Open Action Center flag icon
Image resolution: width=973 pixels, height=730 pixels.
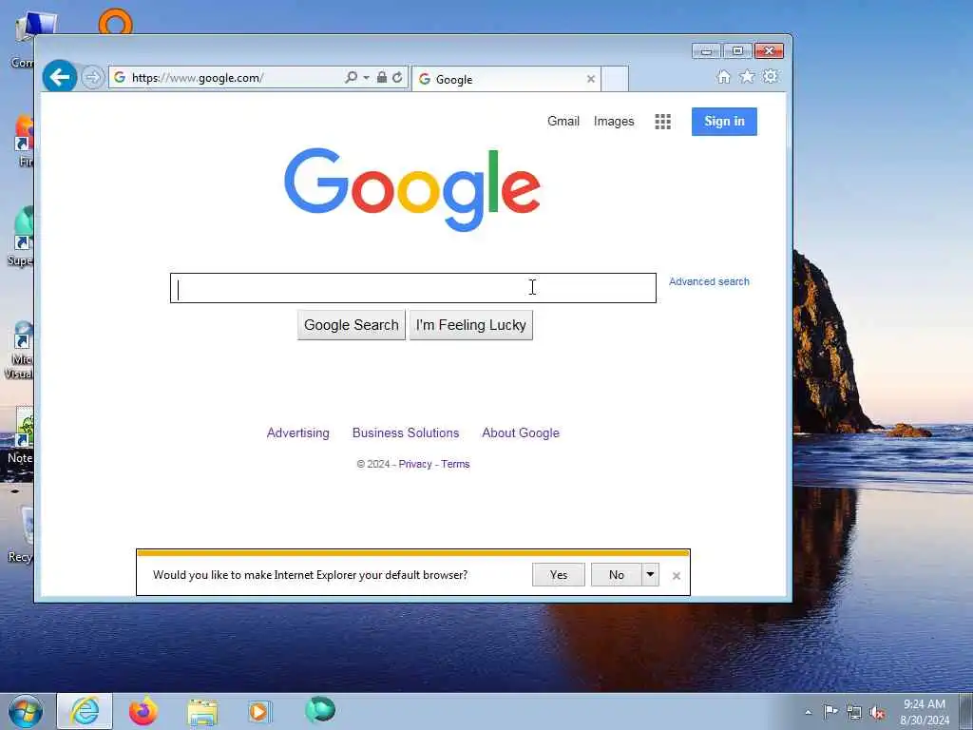(x=830, y=711)
